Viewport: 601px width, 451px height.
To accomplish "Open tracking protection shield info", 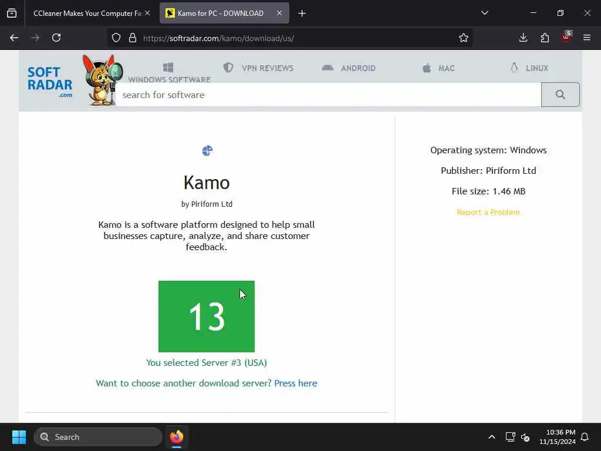I will [116, 38].
